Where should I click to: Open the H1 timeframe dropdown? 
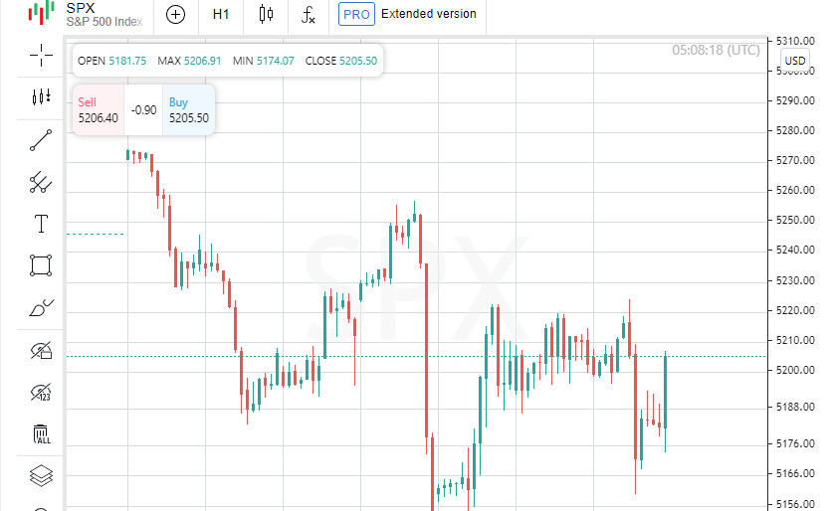point(221,14)
